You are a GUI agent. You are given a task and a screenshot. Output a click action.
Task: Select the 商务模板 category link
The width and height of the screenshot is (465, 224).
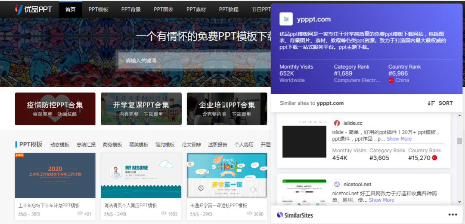click(x=112, y=145)
